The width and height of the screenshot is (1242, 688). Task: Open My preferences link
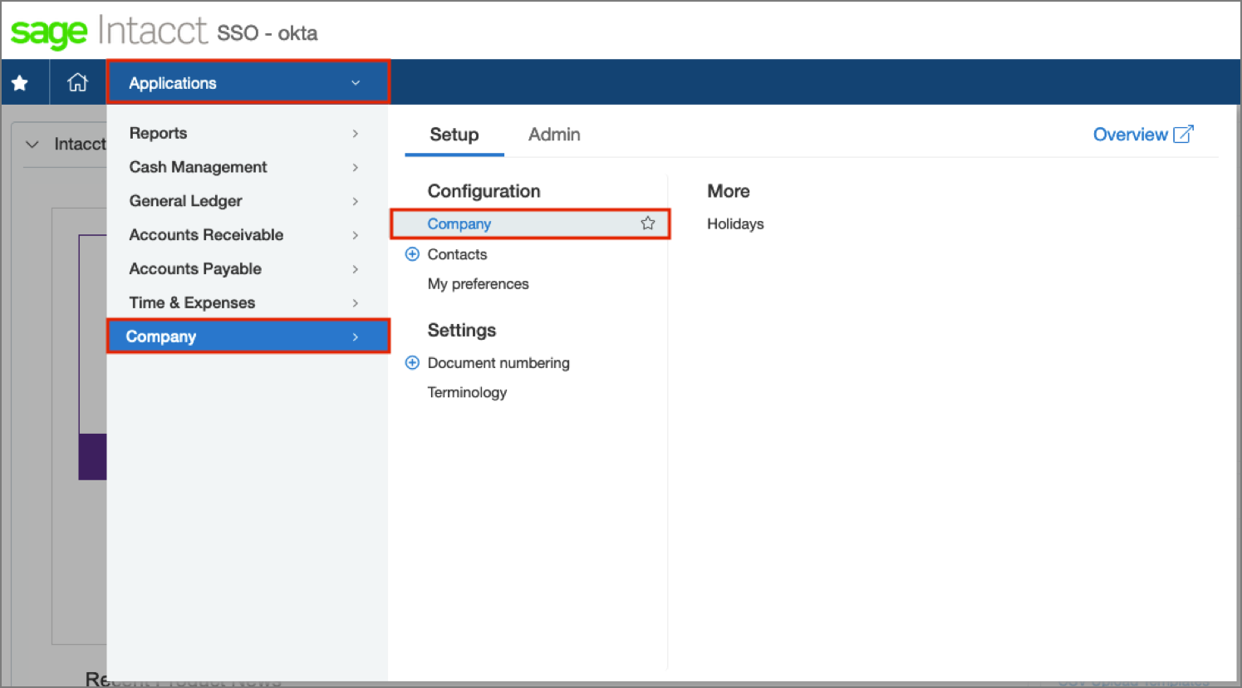point(478,284)
